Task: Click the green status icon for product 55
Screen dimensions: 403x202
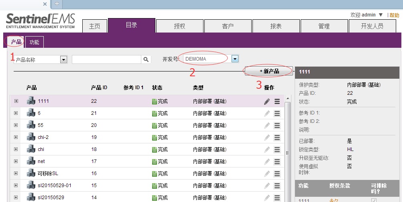Action: (x=155, y=126)
